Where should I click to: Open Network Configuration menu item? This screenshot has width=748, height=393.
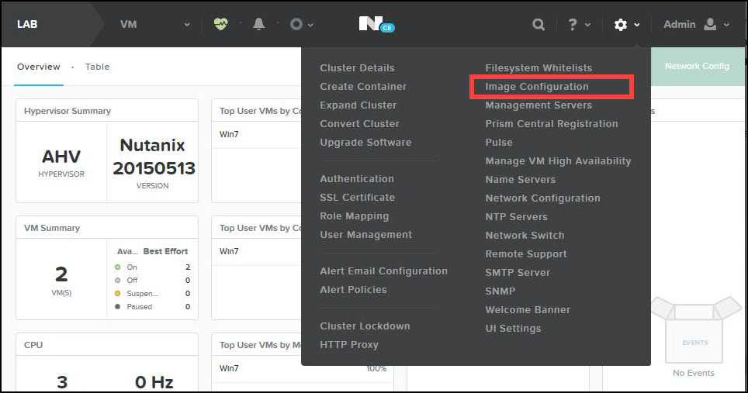tap(542, 198)
